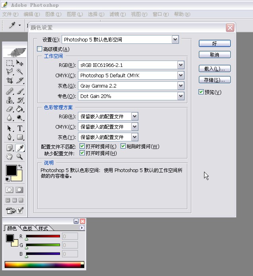Image resolution: width=253 pixels, height=276 pixels.
Task: Select the Notes tool
Action: 9,148
